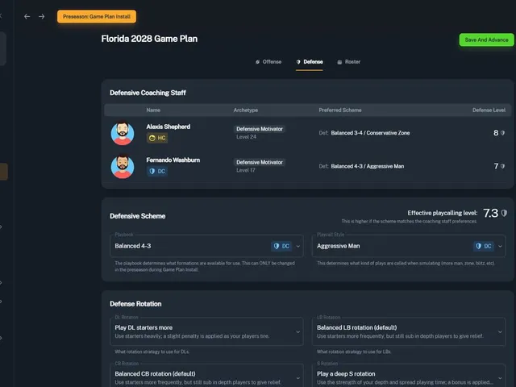516x387 pixels.
Task: Click the HC badge under Alexis Shepherd
Action: [157, 138]
